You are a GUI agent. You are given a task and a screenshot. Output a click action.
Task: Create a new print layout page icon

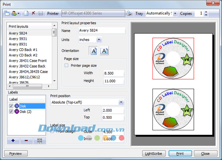[26, 13]
